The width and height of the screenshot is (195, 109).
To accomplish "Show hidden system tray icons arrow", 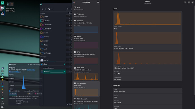I will pos(2,101).
